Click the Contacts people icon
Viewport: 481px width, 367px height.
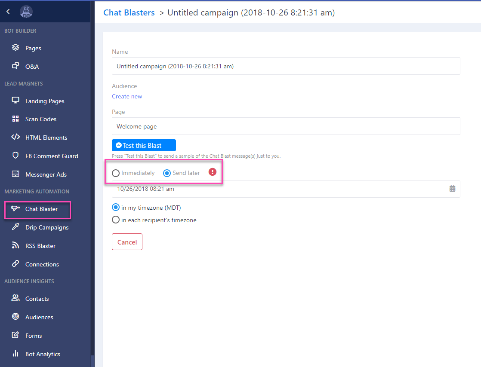[15, 298]
